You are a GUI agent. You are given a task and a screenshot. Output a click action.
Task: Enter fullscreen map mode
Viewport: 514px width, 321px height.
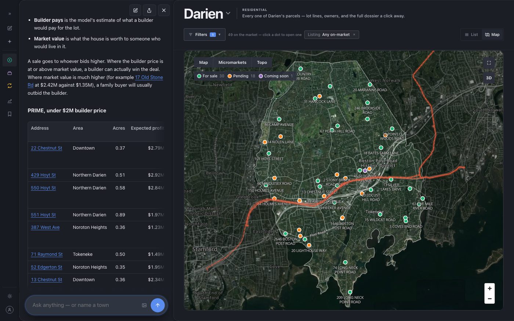(x=489, y=63)
